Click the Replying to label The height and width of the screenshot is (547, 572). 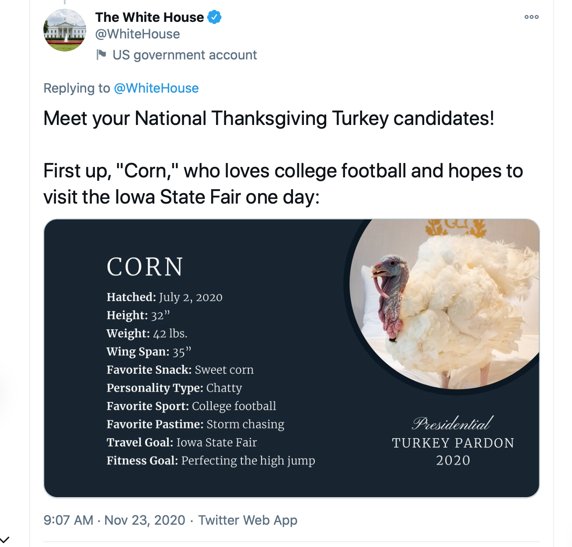pos(77,88)
